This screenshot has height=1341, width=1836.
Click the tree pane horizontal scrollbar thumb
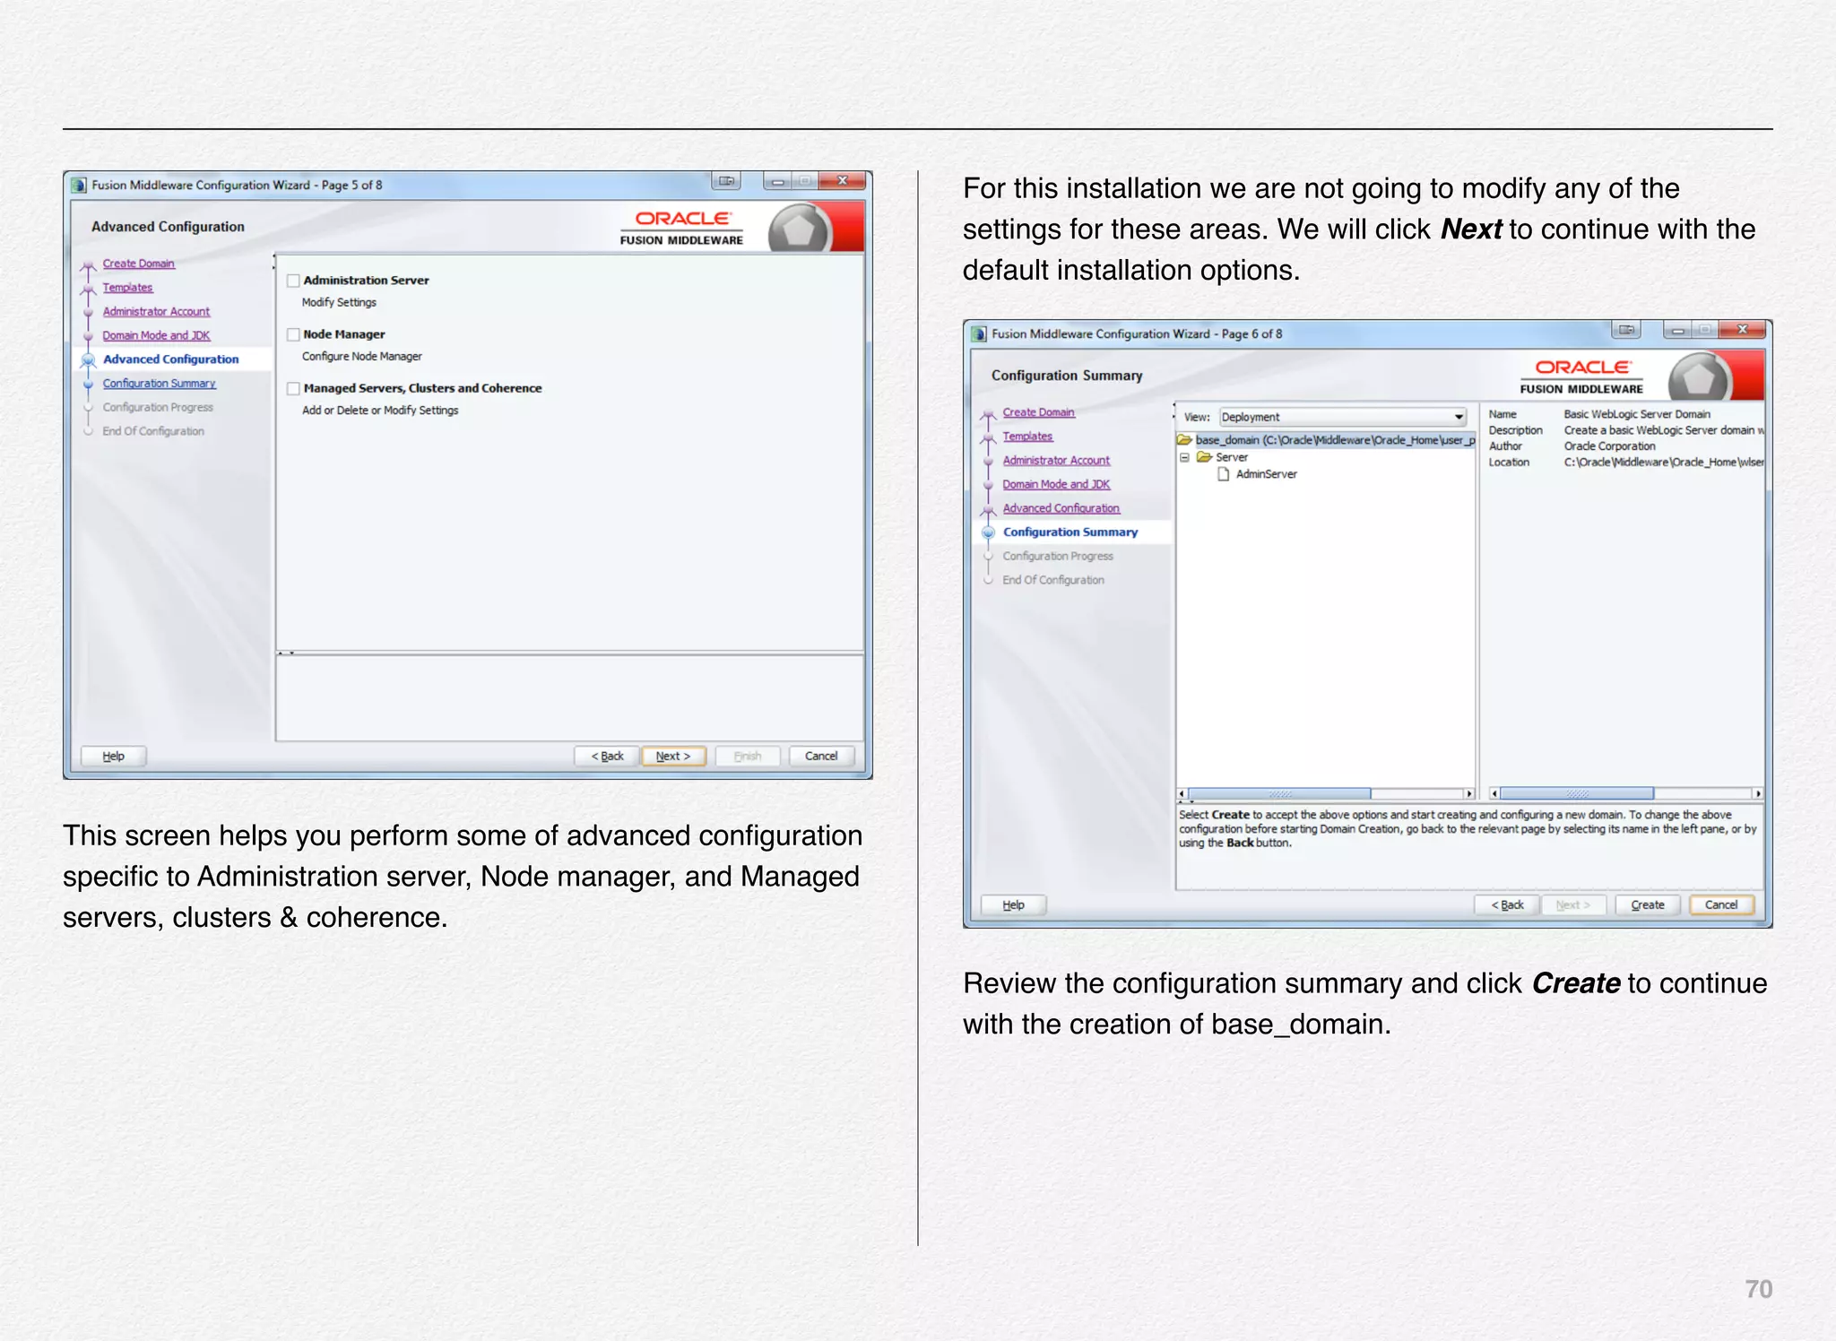(x=1279, y=793)
